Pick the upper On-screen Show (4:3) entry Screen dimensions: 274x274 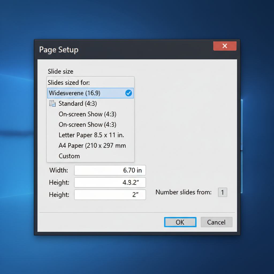point(87,114)
